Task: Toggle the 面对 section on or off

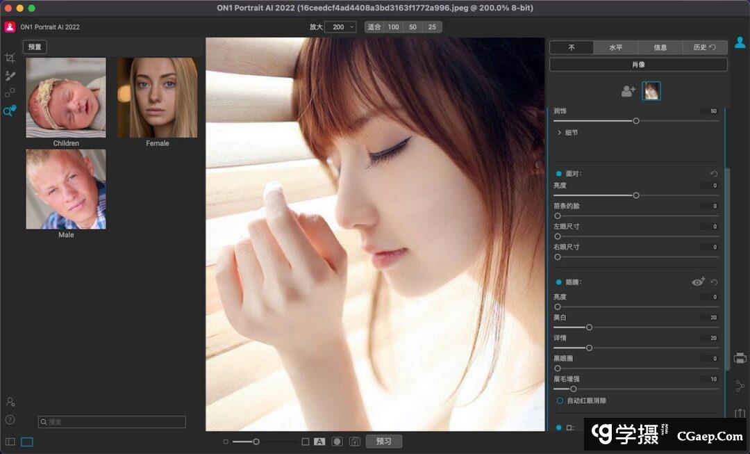Action: tap(559, 174)
